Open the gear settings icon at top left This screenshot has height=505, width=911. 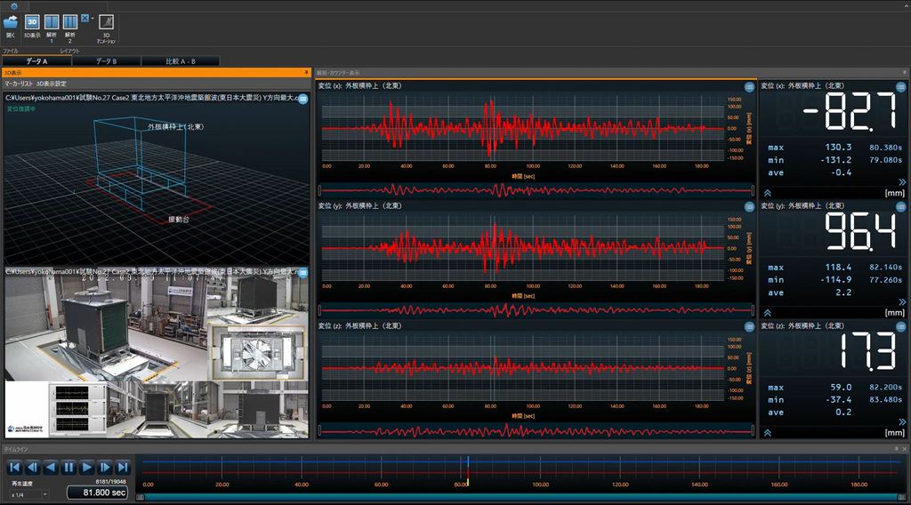[x=14, y=6]
